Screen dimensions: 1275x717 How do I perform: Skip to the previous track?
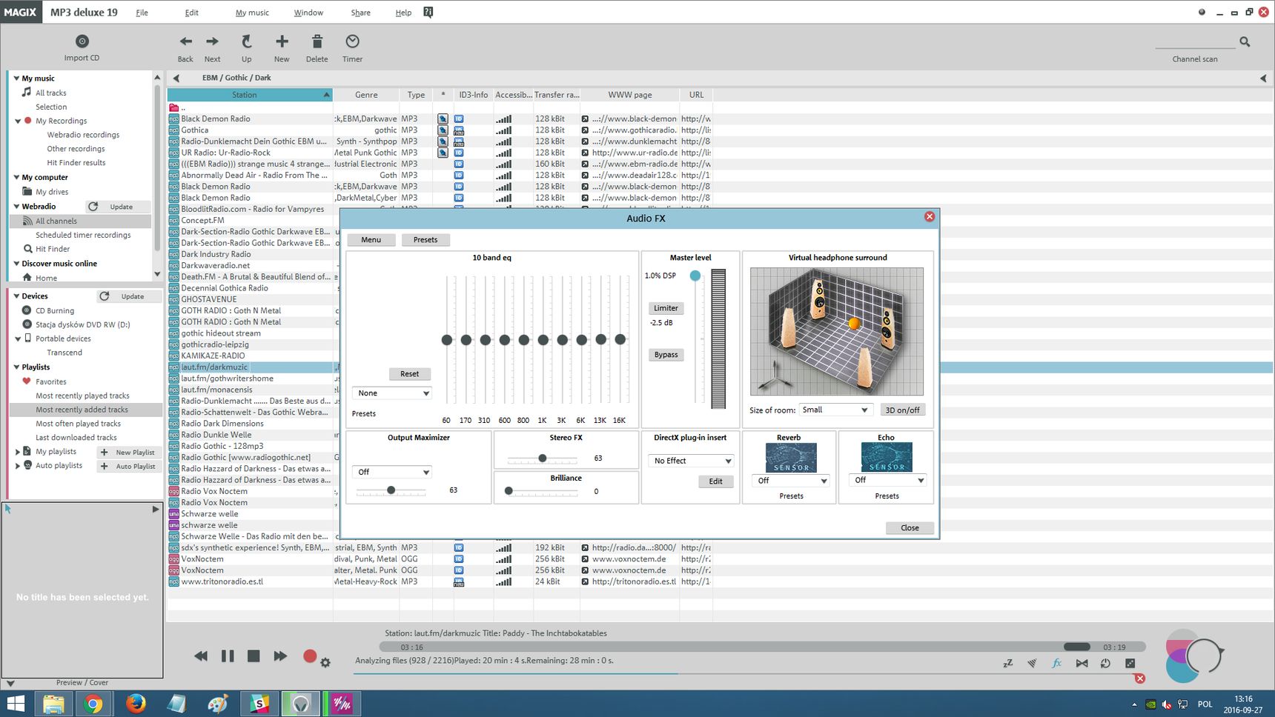(x=200, y=656)
